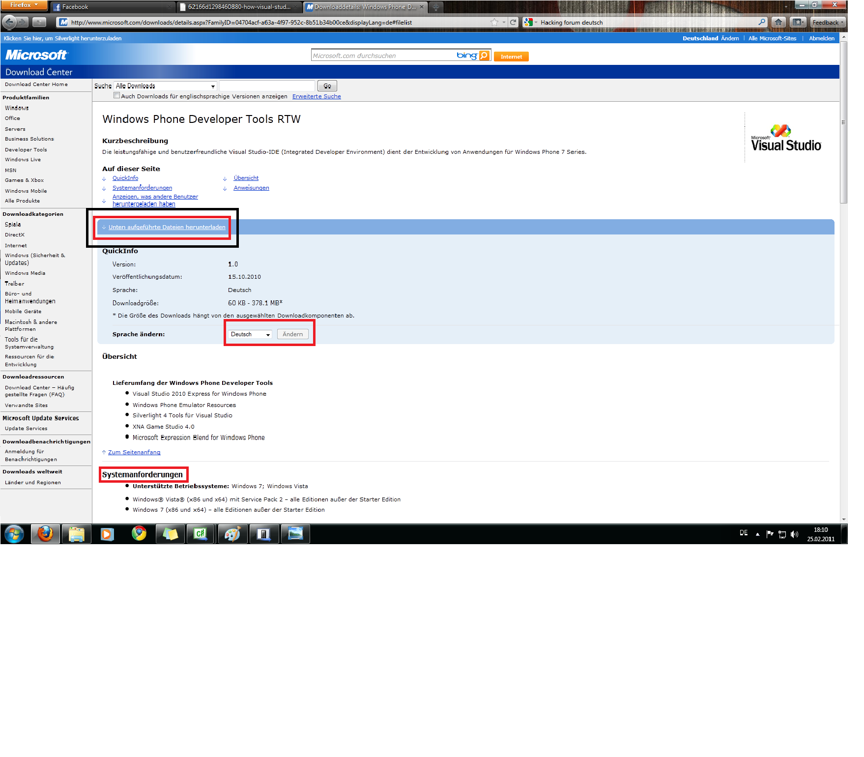Screen dimensions: 864x757
Task: Open Alle Microsoft-Sites link
Action: click(772, 38)
